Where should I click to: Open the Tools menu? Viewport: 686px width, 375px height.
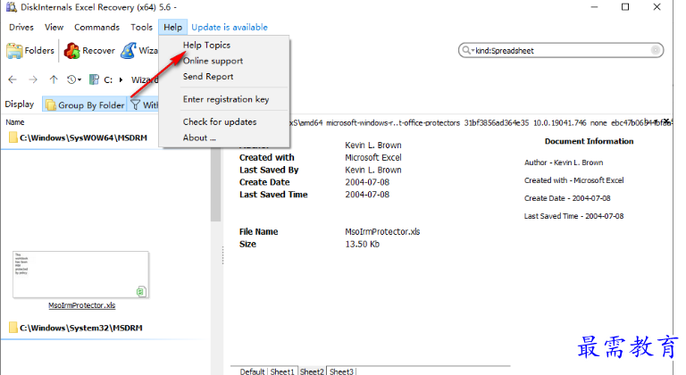pos(141,27)
